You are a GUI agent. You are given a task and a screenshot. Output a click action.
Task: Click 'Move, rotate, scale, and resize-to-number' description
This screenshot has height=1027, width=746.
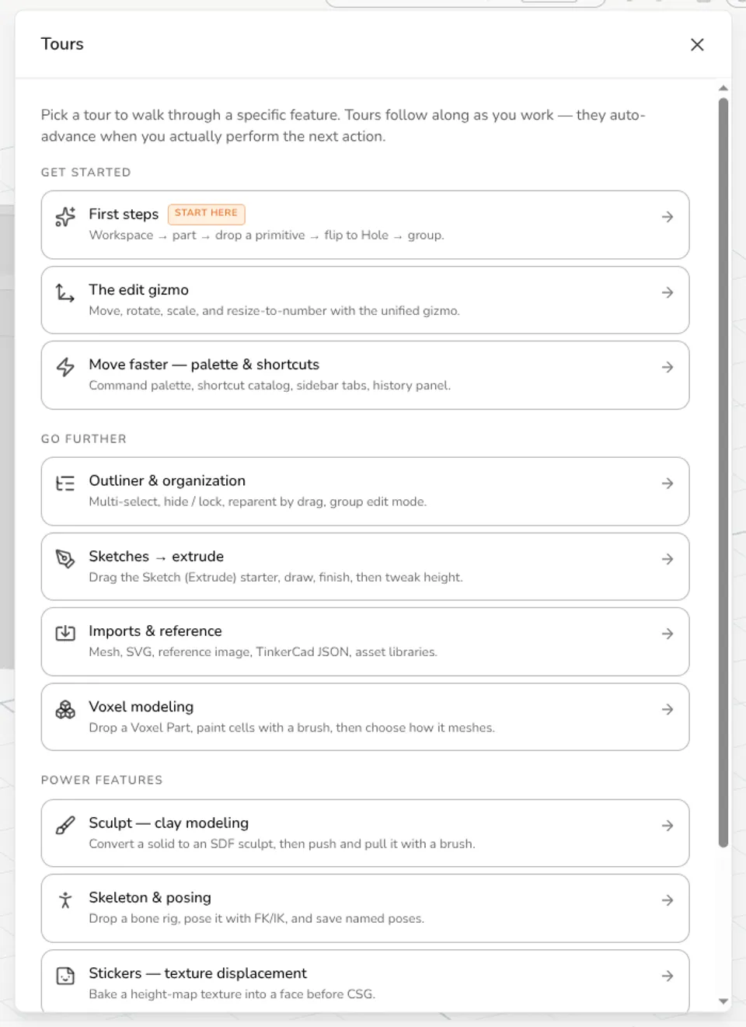[274, 310]
